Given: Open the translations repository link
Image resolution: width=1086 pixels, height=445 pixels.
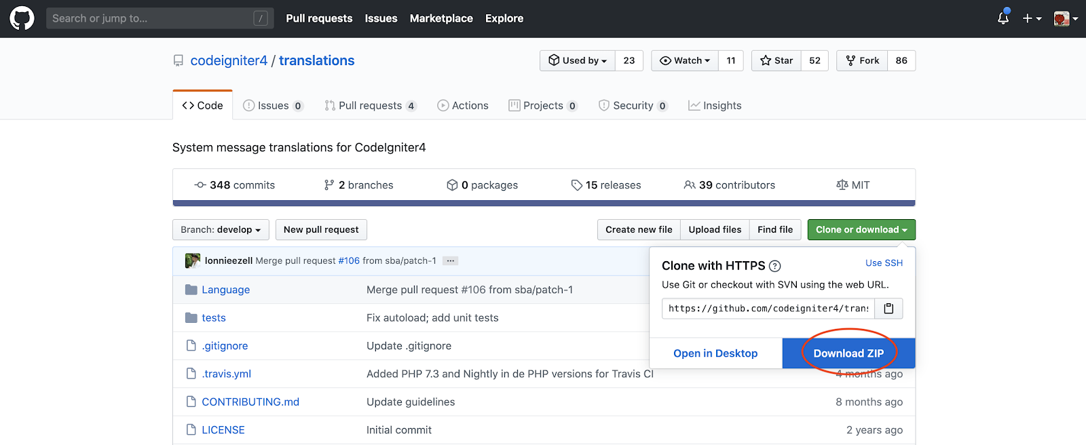Looking at the screenshot, I should (316, 61).
